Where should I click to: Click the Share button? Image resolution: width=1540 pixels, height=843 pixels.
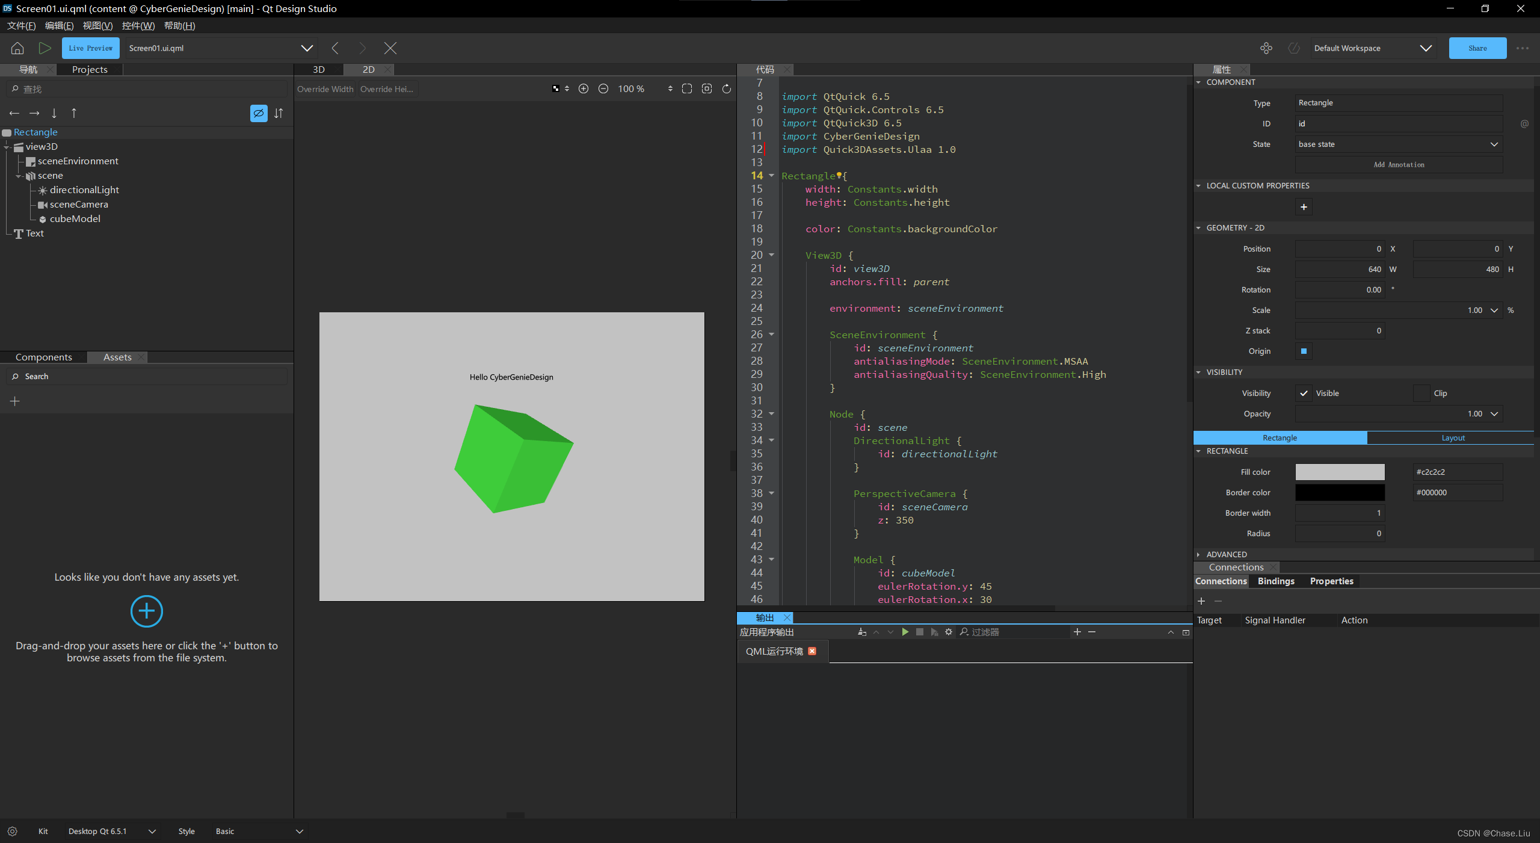pyautogui.click(x=1477, y=48)
